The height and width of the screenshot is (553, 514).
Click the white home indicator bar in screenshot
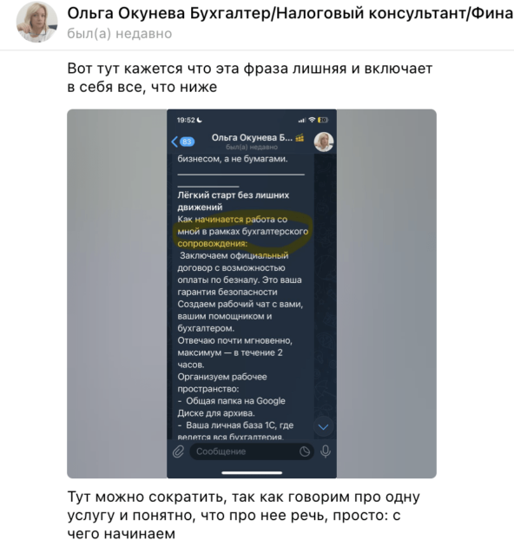[252, 472]
